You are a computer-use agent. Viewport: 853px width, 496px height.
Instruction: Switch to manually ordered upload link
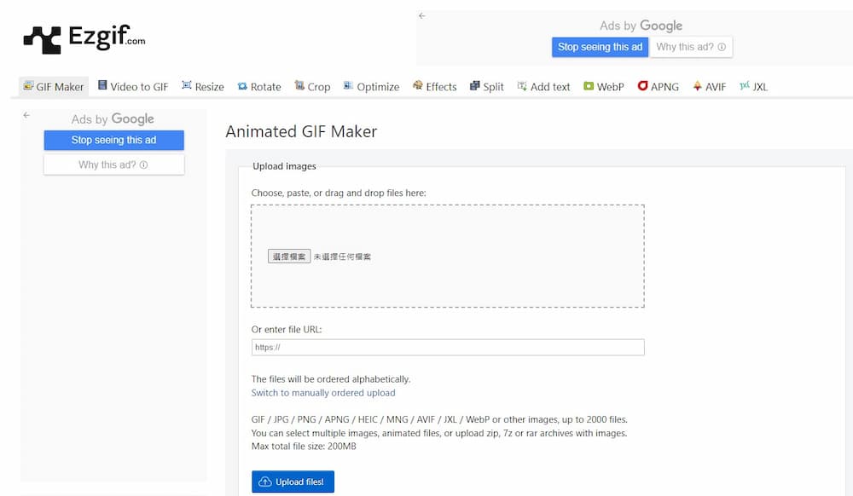pos(323,393)
